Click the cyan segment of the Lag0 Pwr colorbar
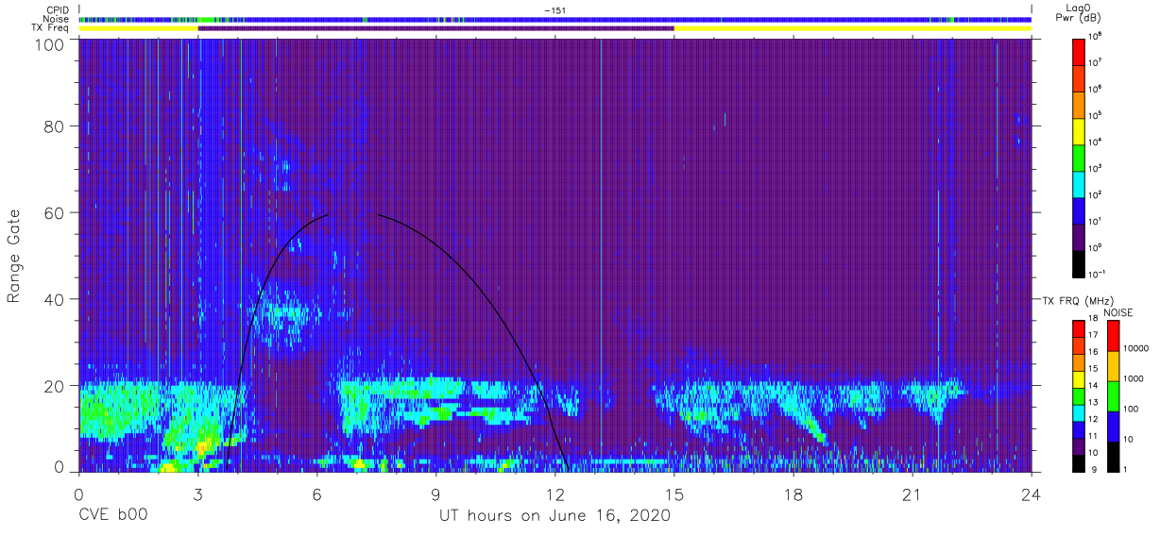This screenshot has width=1160, height=535. coord(1079,184)
